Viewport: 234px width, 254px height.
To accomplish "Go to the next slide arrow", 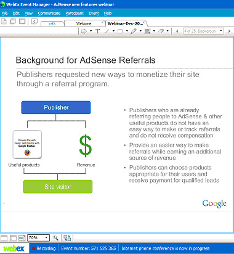I will [230, 31].
